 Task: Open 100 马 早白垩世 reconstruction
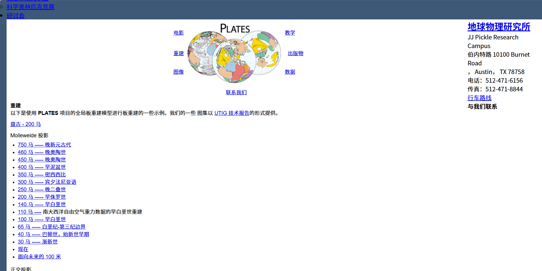click(x=42, y=219)
